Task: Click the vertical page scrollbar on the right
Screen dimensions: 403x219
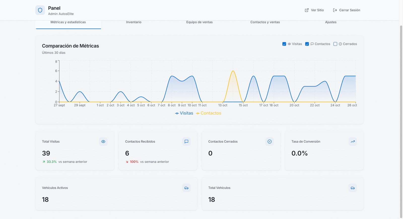Action: [401, 121]
